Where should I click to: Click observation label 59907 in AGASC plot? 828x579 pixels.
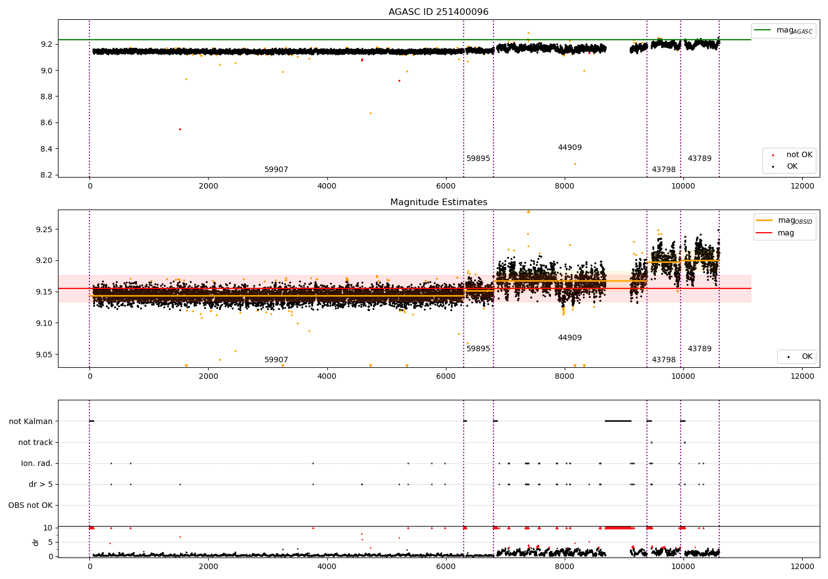[276, 170]
